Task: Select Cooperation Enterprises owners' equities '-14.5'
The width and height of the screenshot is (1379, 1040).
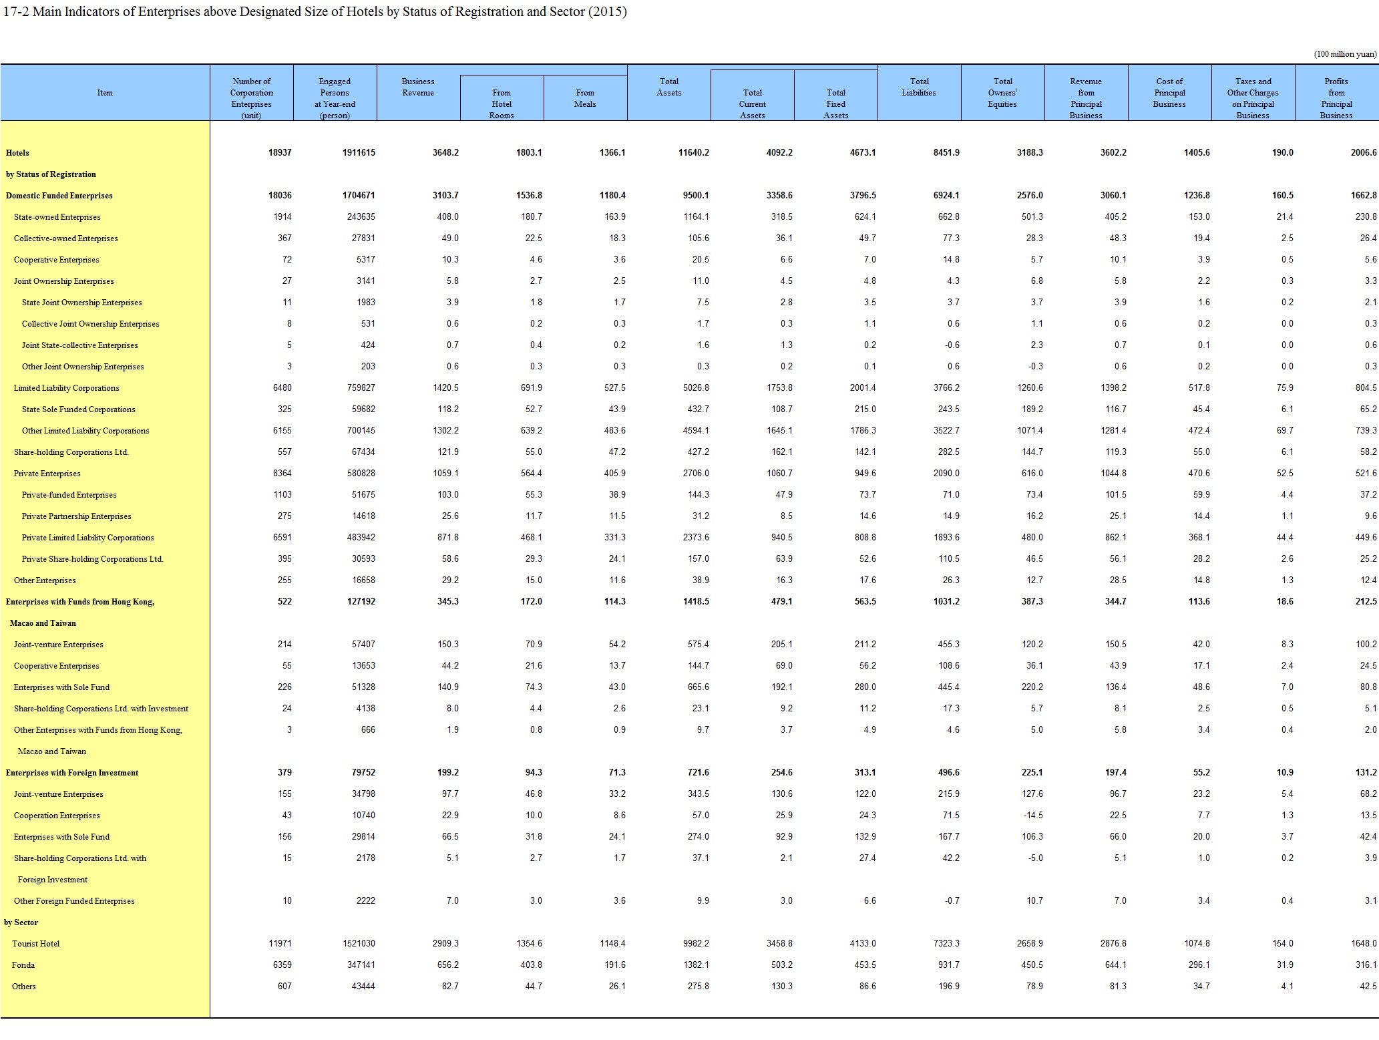Action: 1032,816
